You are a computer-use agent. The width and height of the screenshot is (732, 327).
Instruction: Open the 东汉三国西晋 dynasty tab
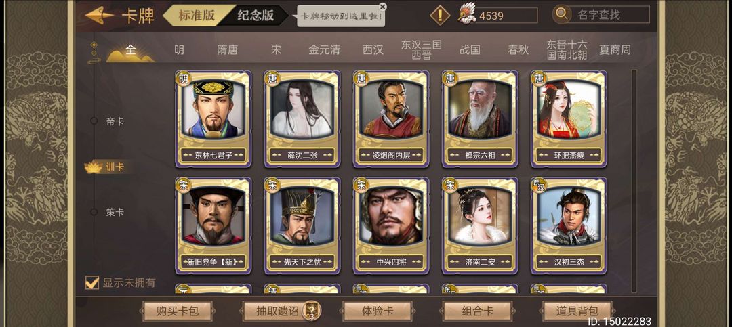pyautogui.click(x=422, y=49)
